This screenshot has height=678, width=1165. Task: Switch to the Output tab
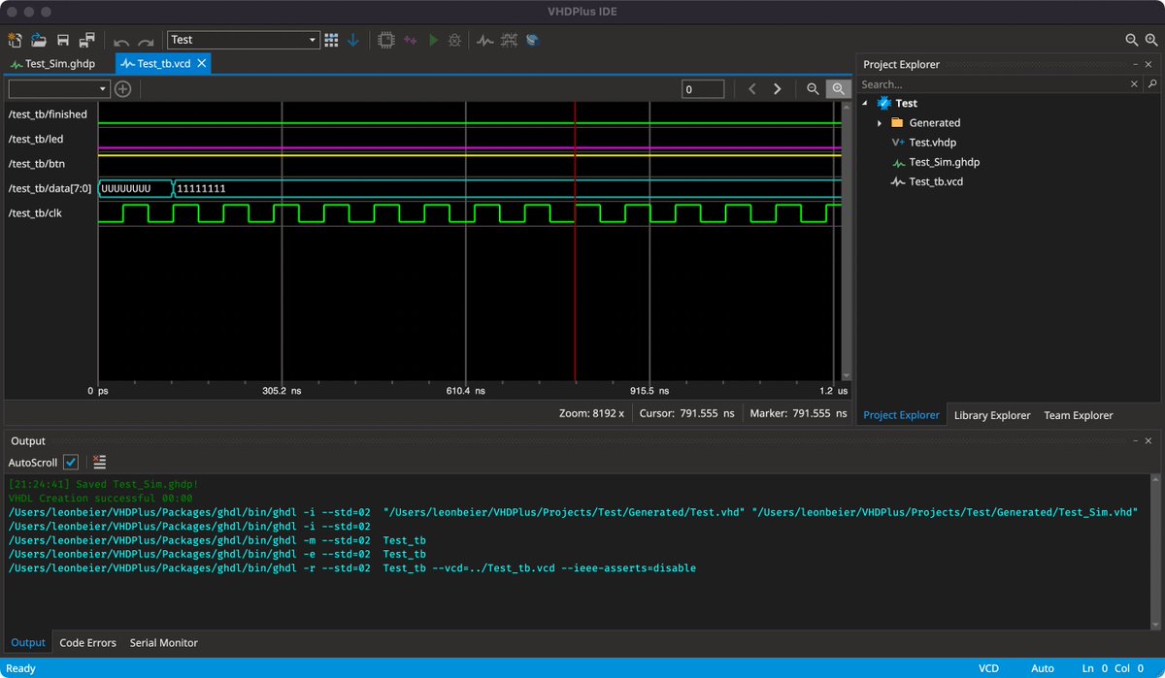pos(28,642)
